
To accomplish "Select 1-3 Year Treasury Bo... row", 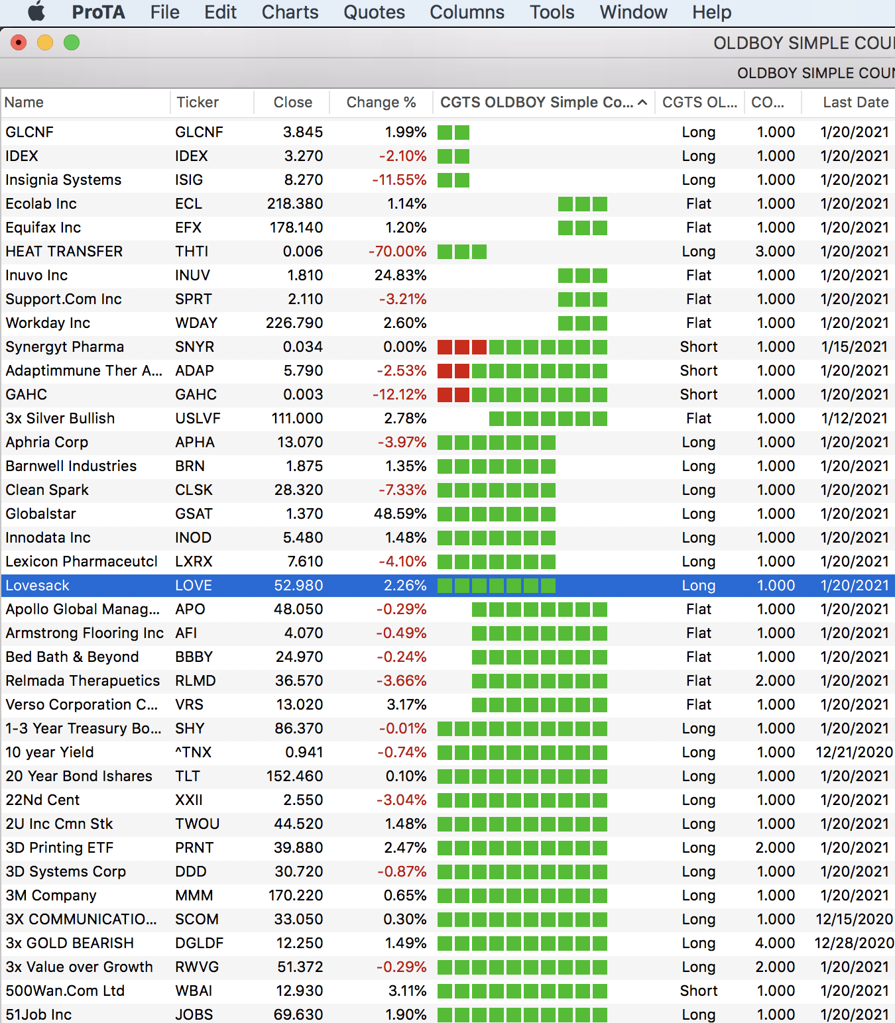I will click(x=447, y=728).
